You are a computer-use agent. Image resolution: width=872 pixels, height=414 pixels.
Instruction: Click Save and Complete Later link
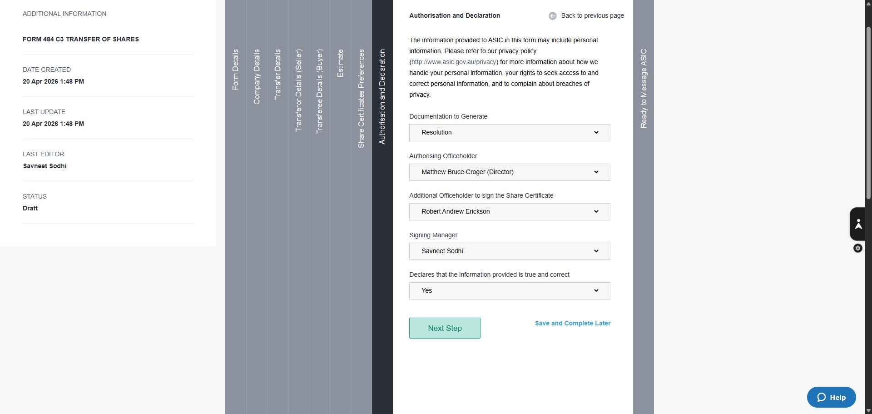tap(573, 323)
